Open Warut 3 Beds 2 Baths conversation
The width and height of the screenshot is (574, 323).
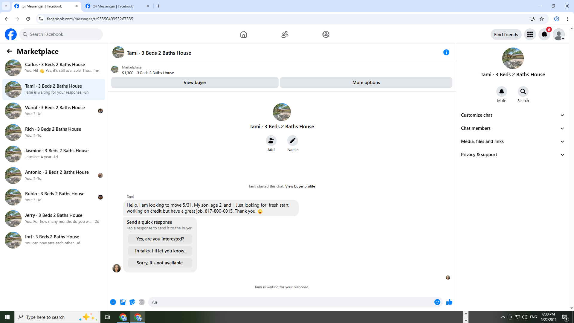(x=54, y=111)
